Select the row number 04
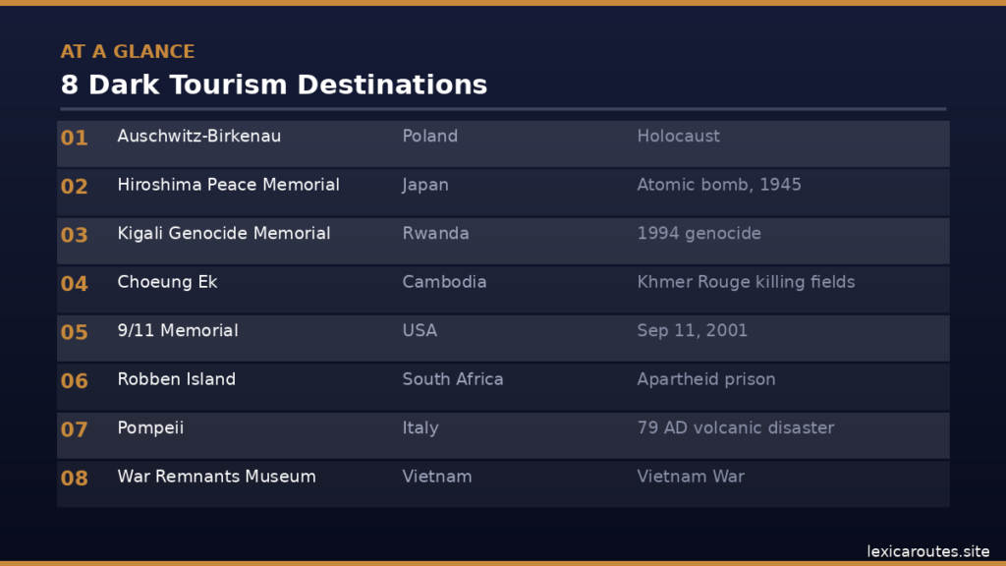Viewport: 1006px width, 566px height. pos(74,284)
